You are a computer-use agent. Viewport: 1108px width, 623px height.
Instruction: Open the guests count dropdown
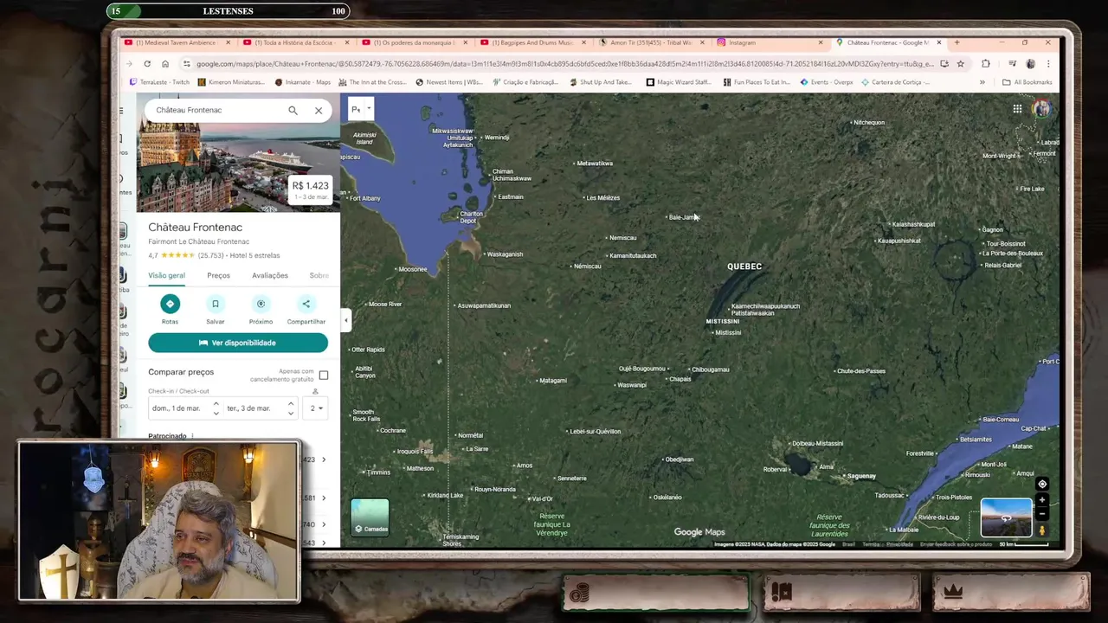[315, 408]
